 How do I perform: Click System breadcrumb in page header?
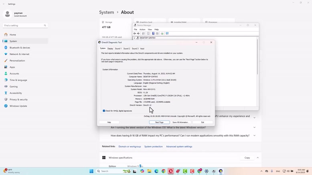point(106,12)
